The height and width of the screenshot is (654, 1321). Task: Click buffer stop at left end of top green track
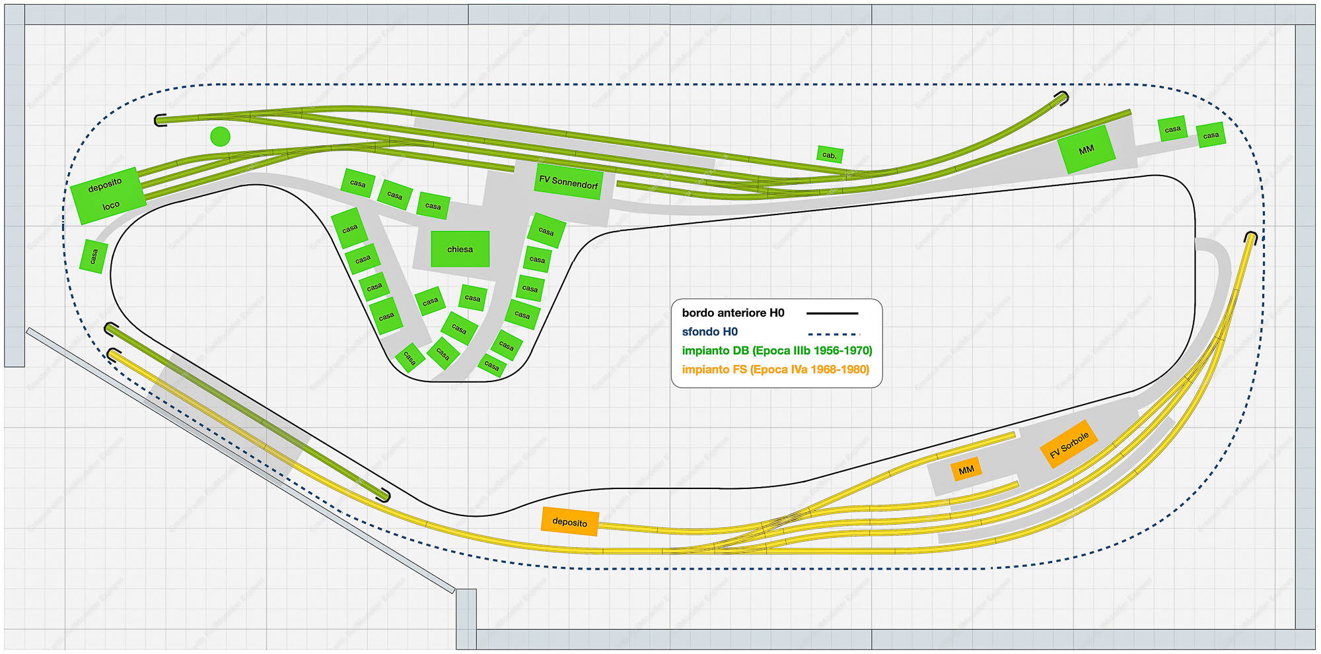pos(160,120)
